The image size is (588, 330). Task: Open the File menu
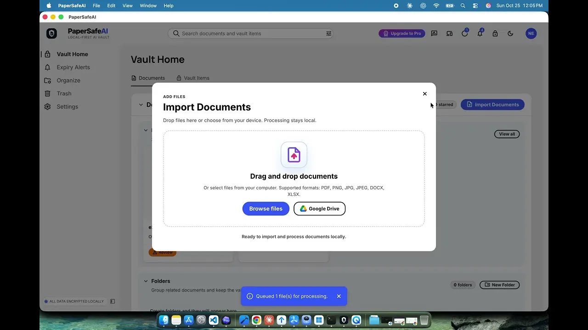click(96, 5)
